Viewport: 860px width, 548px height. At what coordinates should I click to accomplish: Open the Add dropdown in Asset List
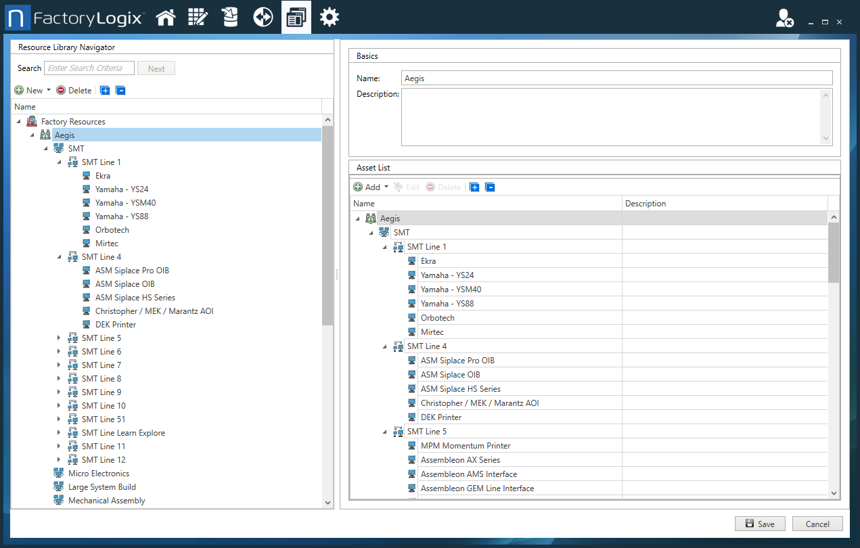[386, 187]
